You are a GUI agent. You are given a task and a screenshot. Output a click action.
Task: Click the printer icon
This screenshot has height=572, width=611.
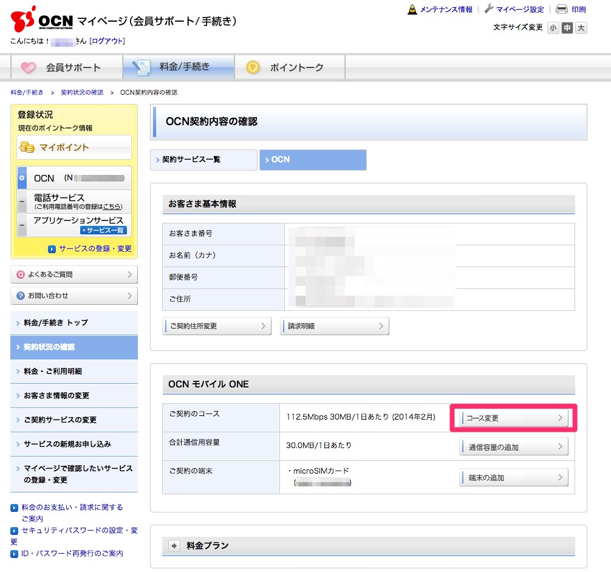tap(562, 9)
